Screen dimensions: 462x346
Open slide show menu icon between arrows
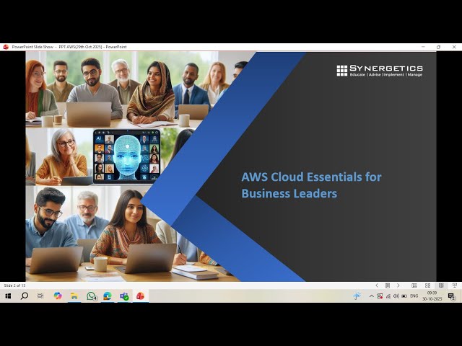click(x=388, y=285)
